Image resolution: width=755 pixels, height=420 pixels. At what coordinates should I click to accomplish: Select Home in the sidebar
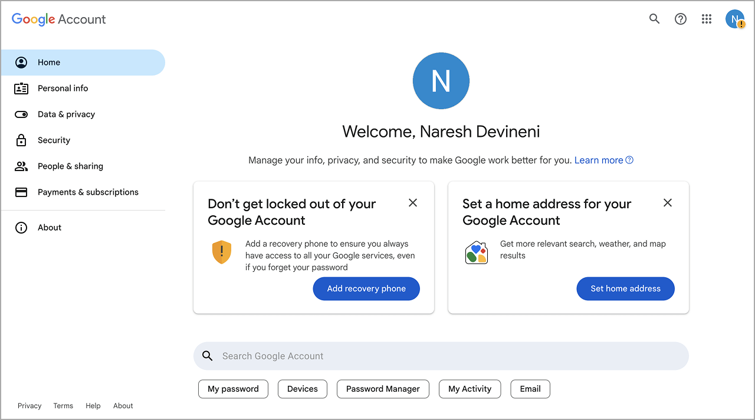[83, 63]
